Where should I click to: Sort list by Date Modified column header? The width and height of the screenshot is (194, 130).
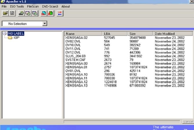click(173, 34)
